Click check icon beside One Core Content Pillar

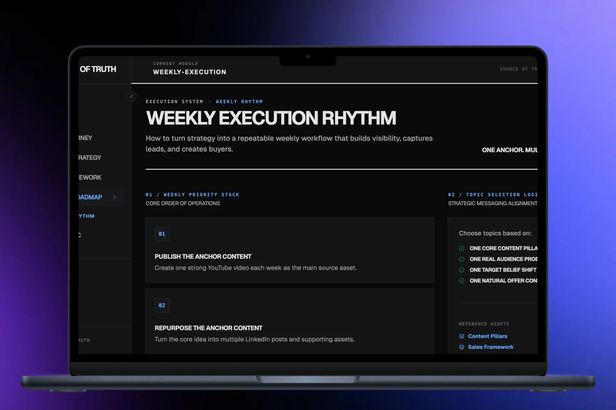[462, 248]
